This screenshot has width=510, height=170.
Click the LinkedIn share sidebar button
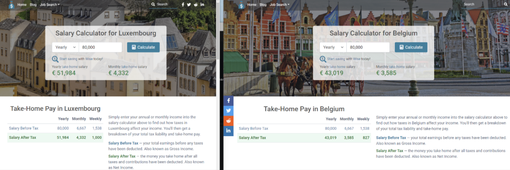tap(229, 131)
